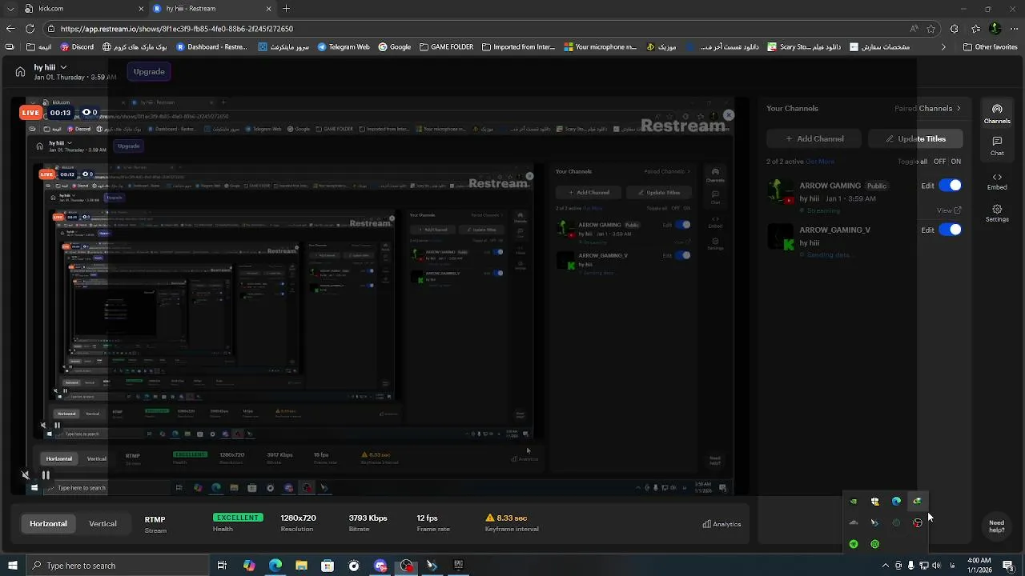
Task: Click the Upgrade button
Action: pyautogui.click(x=149, y=72)
